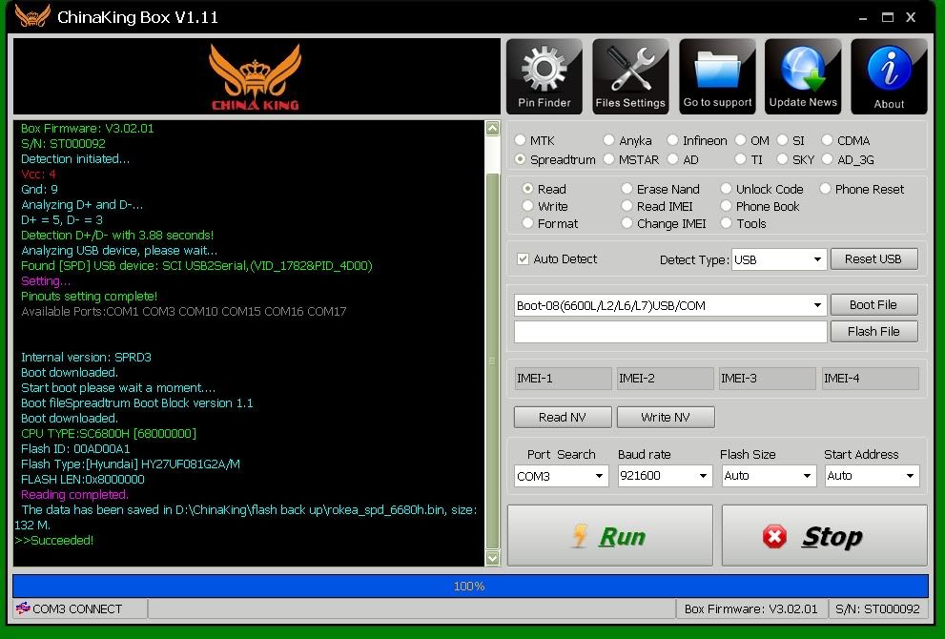
Task: Click the IMEI-1 field
Action: [563, 379]
